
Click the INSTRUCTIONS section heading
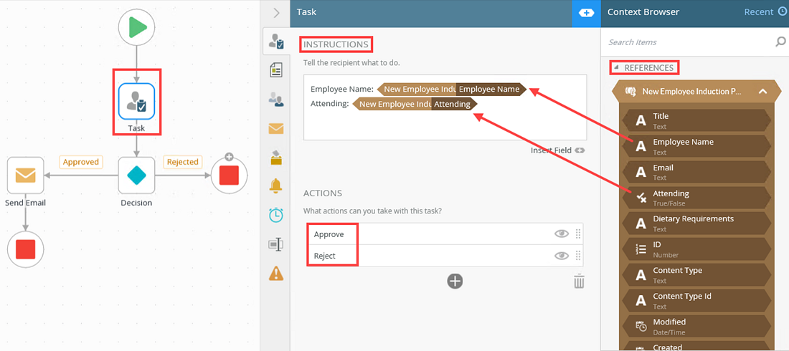click(x=336, y=44)
